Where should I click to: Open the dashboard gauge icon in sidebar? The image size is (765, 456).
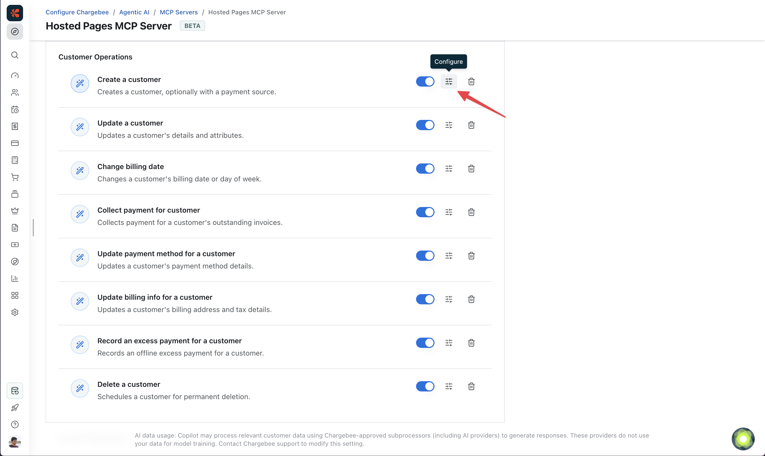pos(15,76)
